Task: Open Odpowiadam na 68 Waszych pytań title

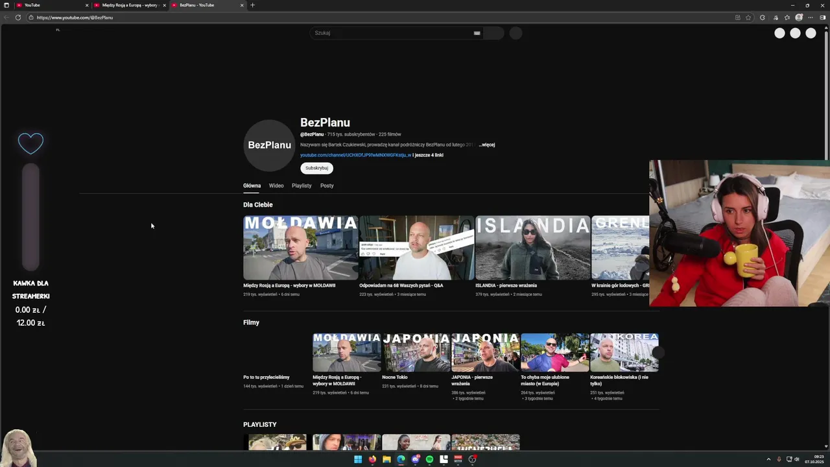Action: tap(401, 285)
